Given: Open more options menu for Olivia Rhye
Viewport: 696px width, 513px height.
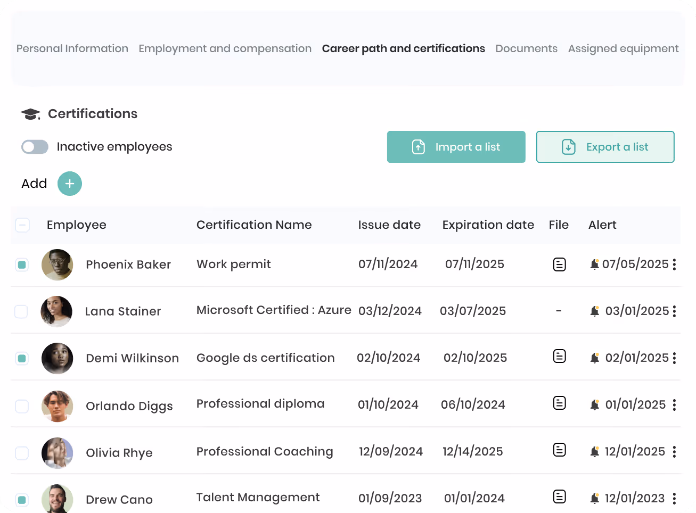Looking at the screenshot, I should 674,452.
